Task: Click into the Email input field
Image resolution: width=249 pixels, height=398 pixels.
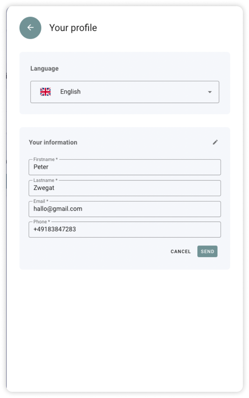Action: coord(125,209)
